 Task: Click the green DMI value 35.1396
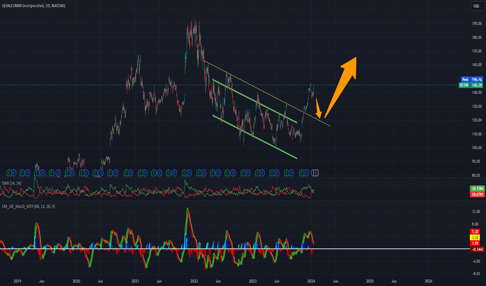click(477, 189)
